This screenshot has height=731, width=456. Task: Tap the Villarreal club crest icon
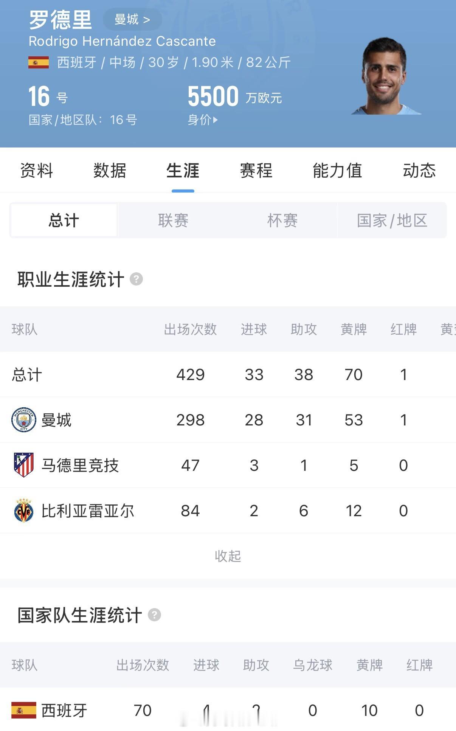(24, 511)
